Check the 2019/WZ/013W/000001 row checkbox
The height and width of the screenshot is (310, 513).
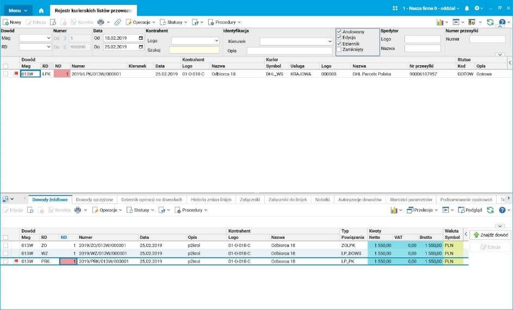5,254
